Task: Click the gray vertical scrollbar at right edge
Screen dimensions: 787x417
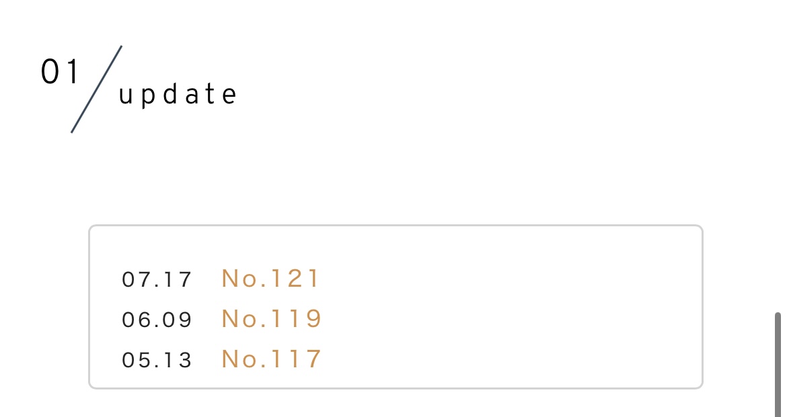Action: click(778, 365)
